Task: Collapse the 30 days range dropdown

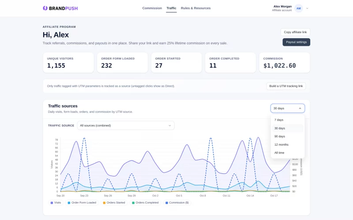Action: click(288, 108)
